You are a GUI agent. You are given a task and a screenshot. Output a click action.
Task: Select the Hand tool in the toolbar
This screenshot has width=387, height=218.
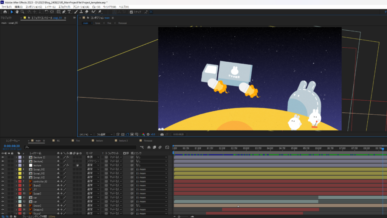[17, 12]
